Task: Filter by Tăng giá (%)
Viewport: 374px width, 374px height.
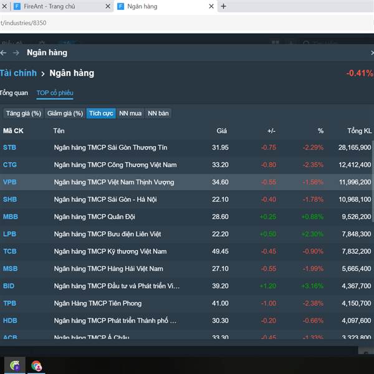Action: [24, 113]
